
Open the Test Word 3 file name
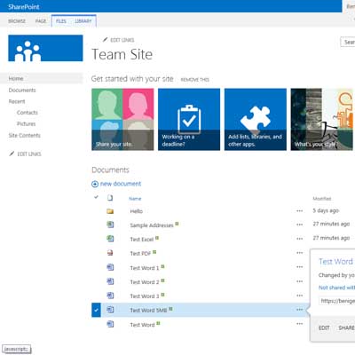[x=145, y=296]
